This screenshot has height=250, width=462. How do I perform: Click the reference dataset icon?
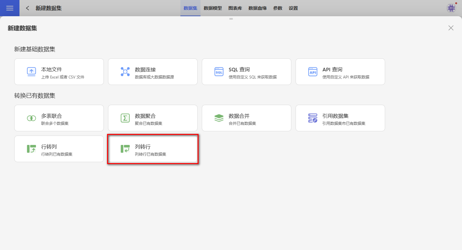pos(313,118)
